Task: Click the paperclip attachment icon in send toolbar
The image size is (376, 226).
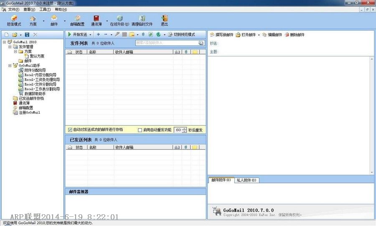Action: click(143, 35)
